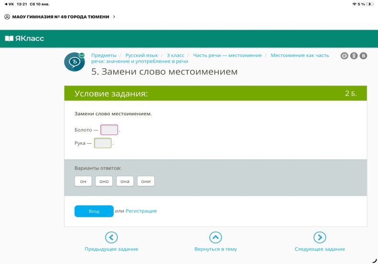Image resolution: width=378 pixels, height=264 pixels.
Task: Select the answer option «он»
Action: pyautogui.click(x=83, y=181)
